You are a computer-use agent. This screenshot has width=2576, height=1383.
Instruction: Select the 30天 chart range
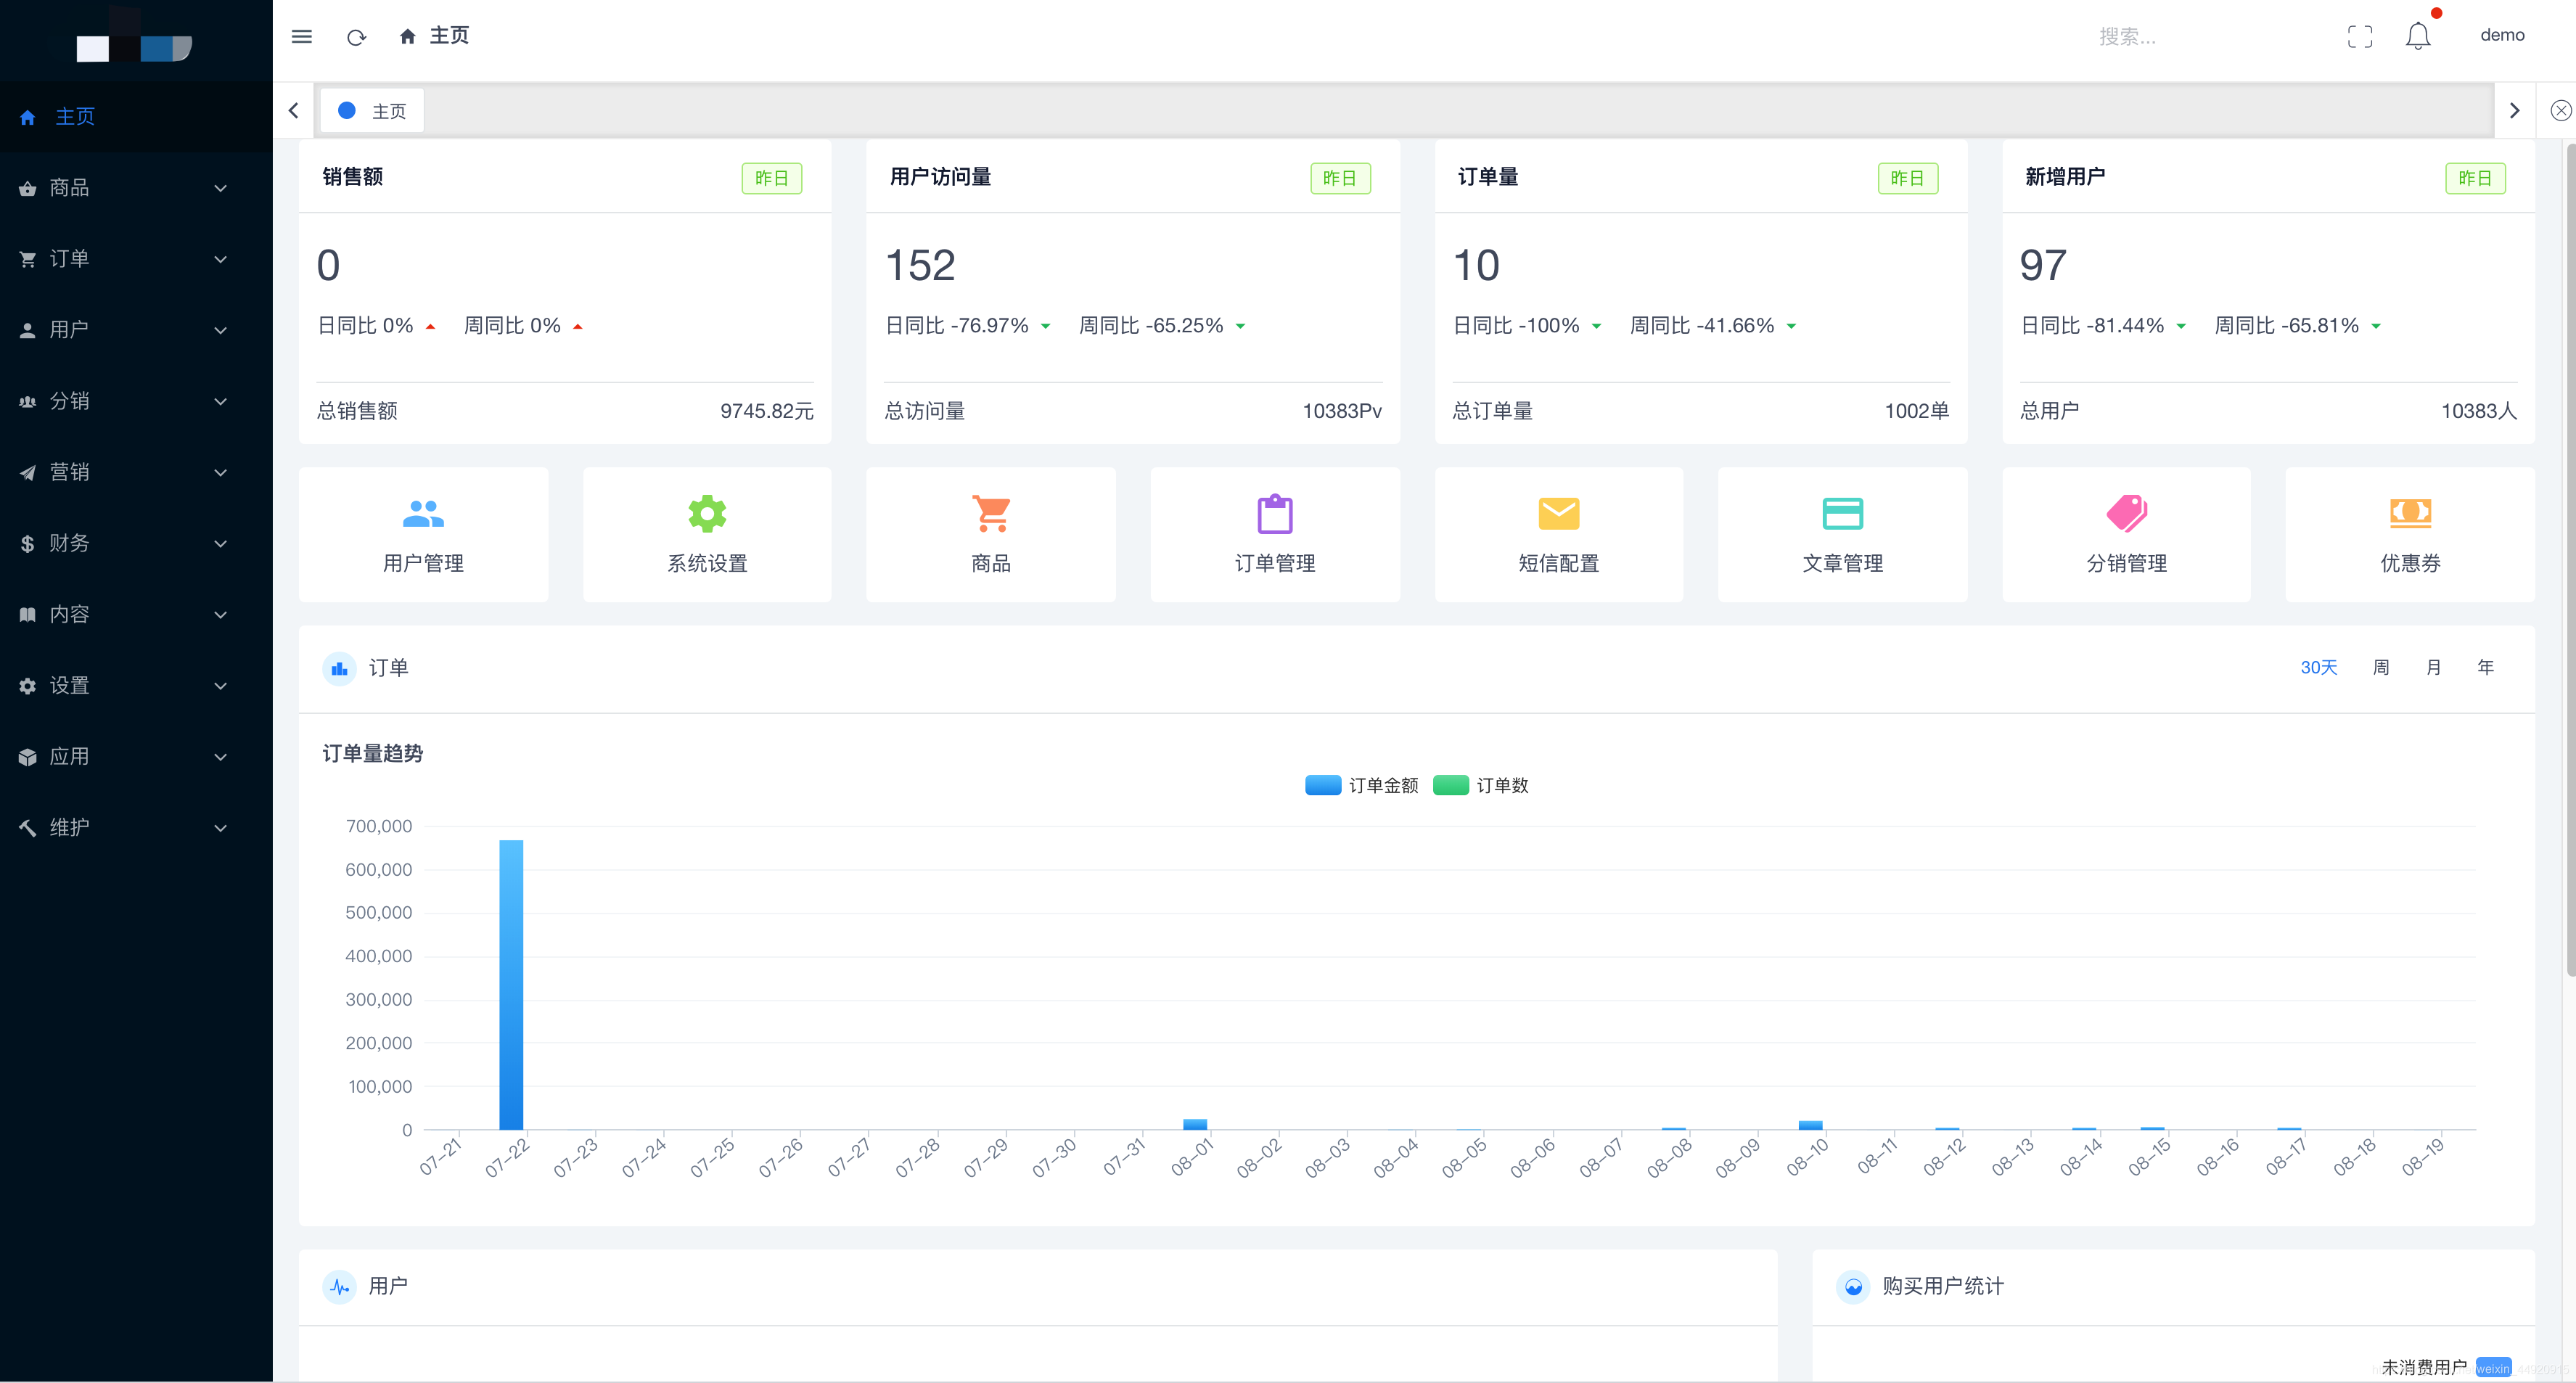[2318, 668]
